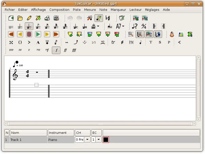
Task: Click the green Play button
Action: 38,34
